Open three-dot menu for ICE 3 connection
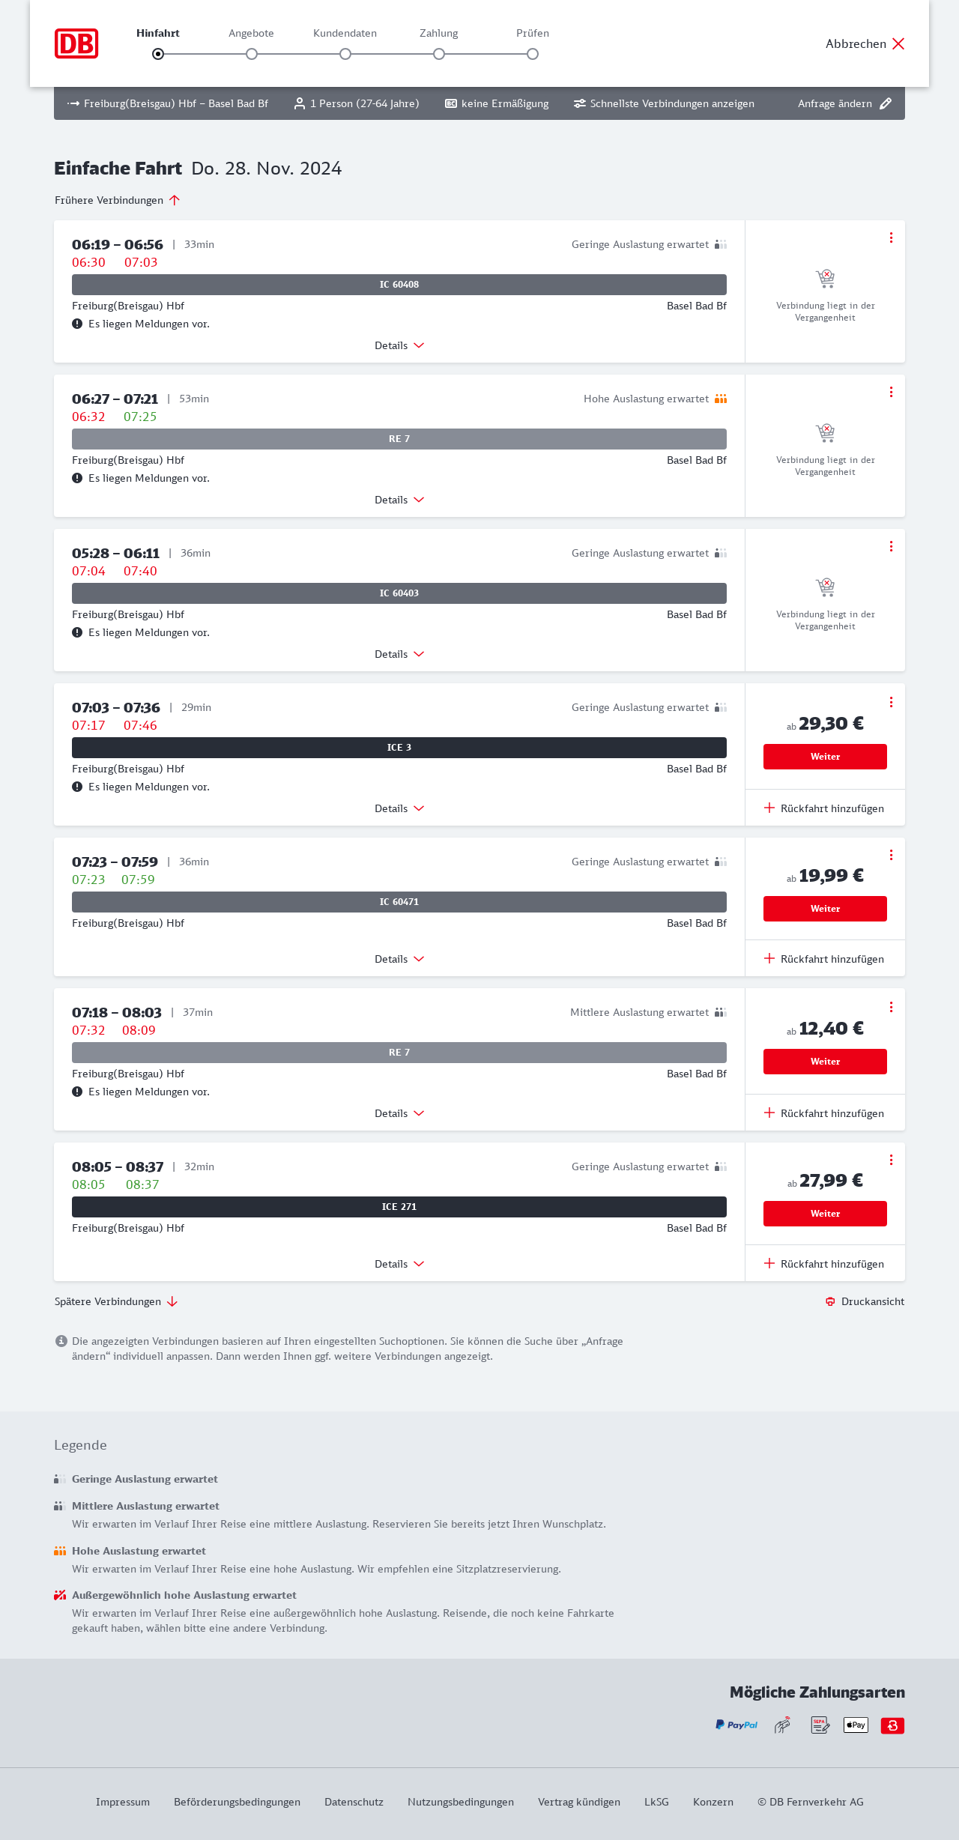 [x=891, y=702]
